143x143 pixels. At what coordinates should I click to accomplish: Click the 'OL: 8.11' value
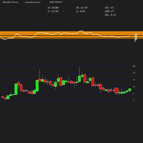(x=110, y=15)
